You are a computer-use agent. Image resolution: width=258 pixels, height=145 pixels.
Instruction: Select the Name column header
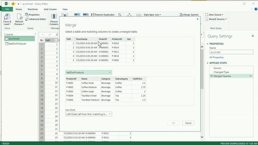(90, 79)
